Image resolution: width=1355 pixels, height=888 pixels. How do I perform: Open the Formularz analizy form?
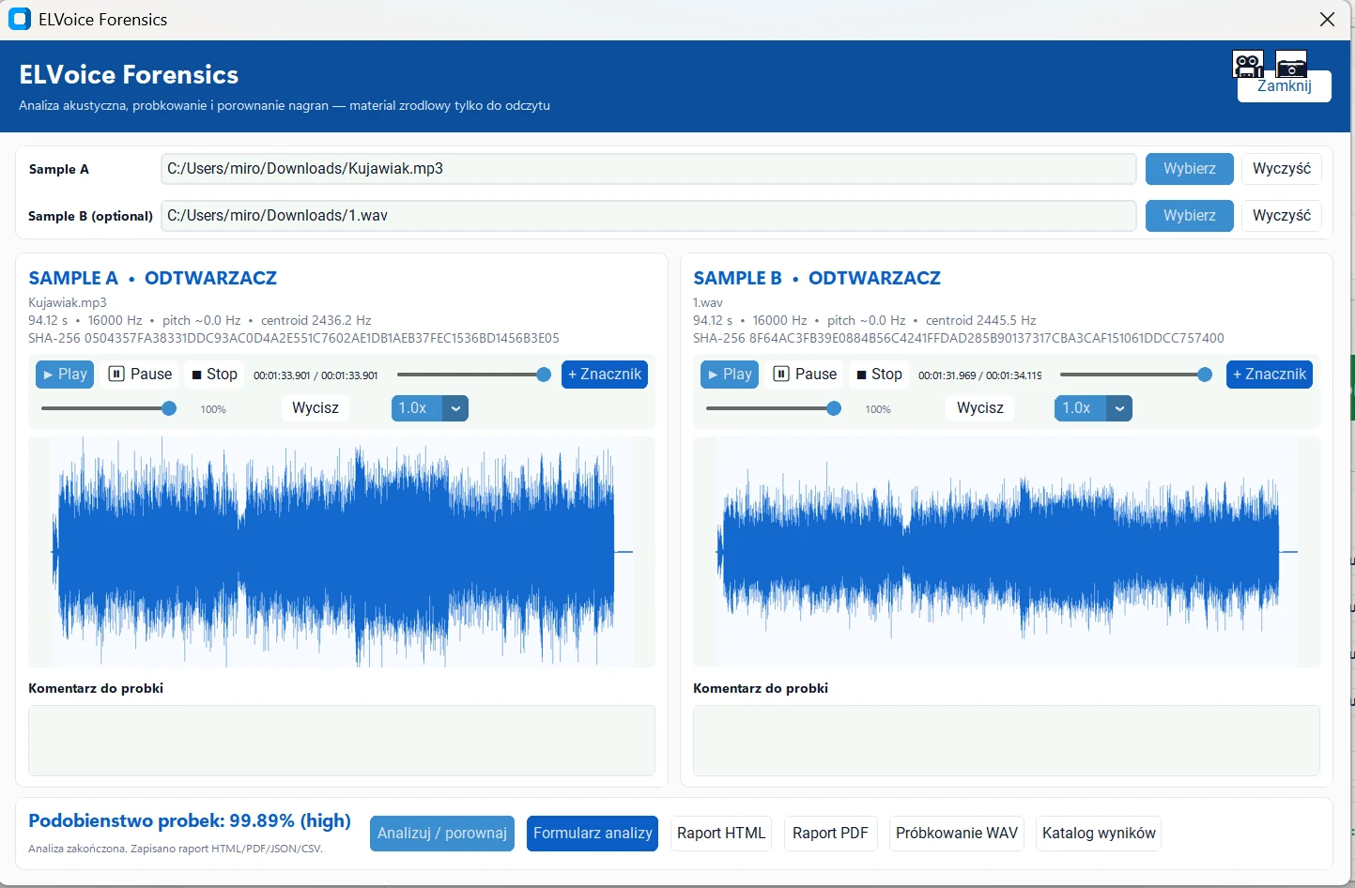tap(593, 834)
